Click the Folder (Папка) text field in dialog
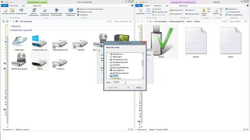 [129, 82]
